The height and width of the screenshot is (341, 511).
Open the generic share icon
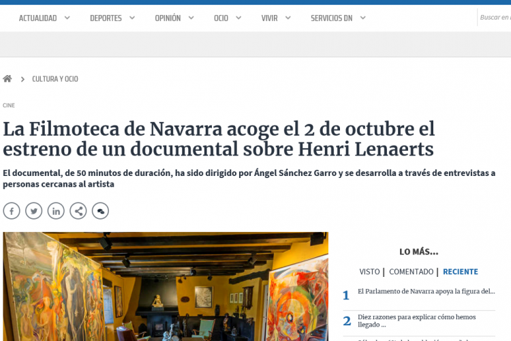pyautogui.click(x=78, y=211)
